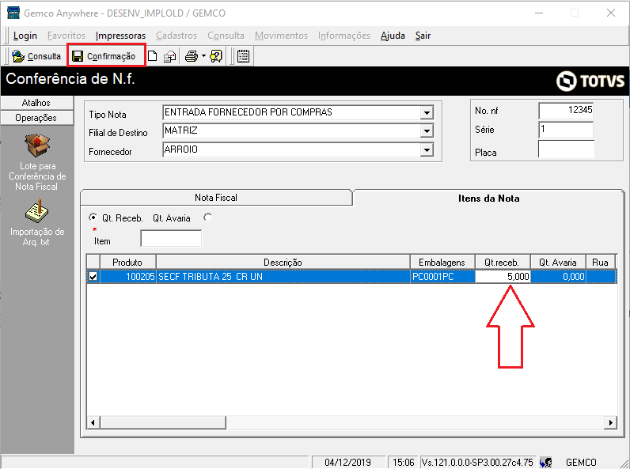Click the Consulta toolbar button

click(x=36, y=56)
